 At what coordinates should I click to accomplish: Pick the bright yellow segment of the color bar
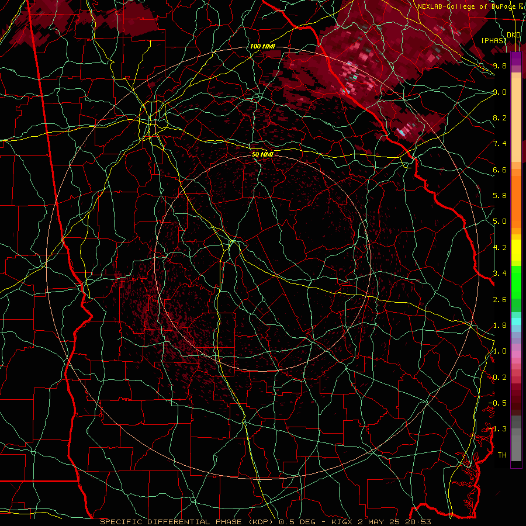pyautogui.click(x=516, y=250)
